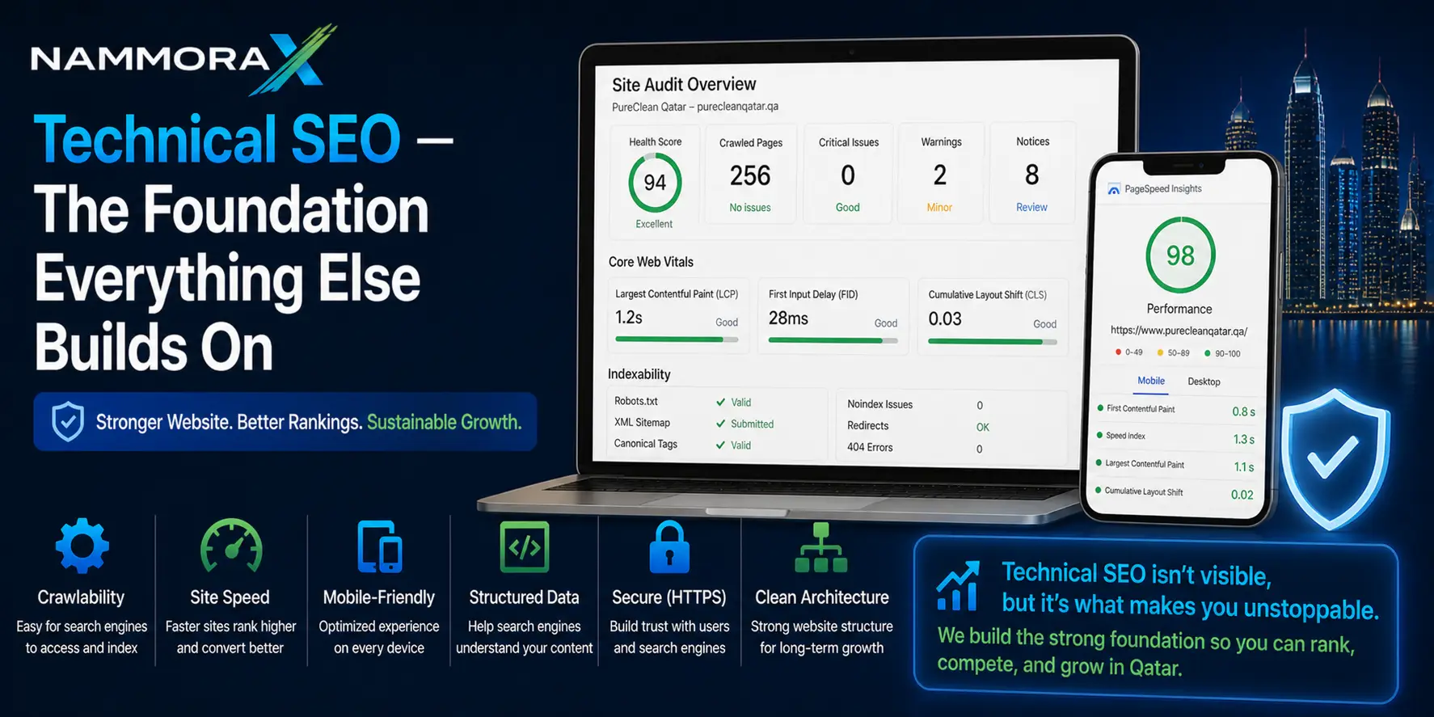Switch to the Mobile tab
The image size is (1434, 717).
[1151, 381]
